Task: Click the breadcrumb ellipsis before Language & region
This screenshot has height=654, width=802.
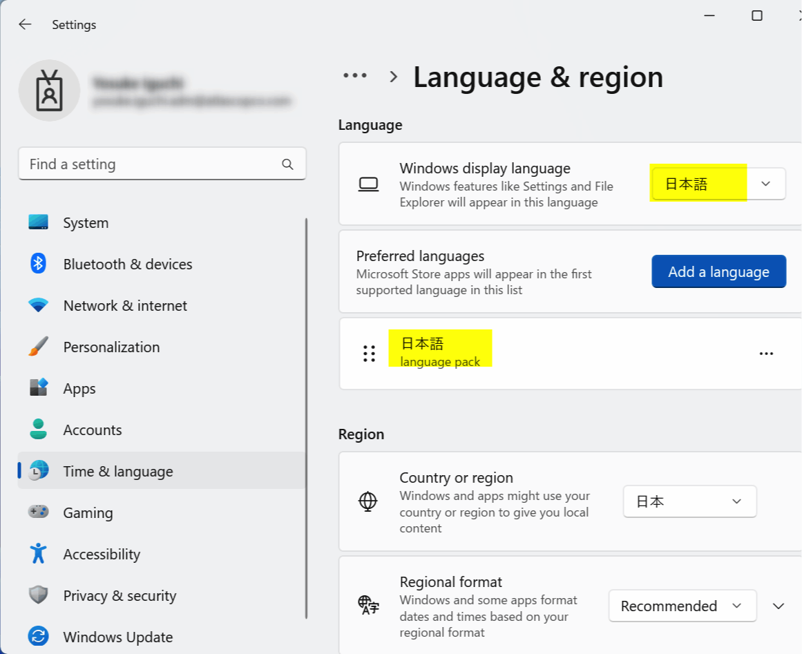Action: click(x=355, y=76)
